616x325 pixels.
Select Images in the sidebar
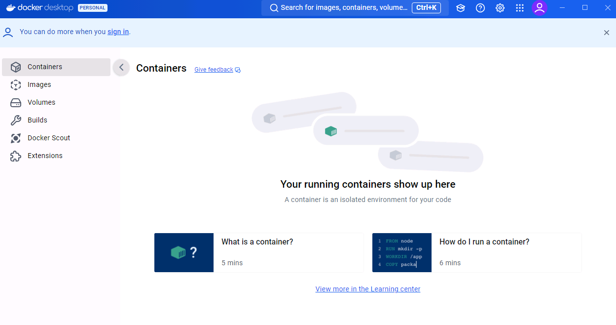(56, 85)
